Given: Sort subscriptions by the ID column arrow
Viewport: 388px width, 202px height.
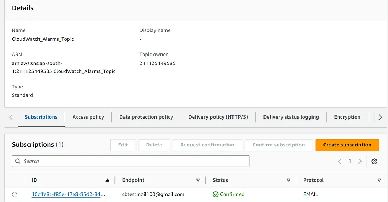Looking at the screenshot, I should point(108,180).
